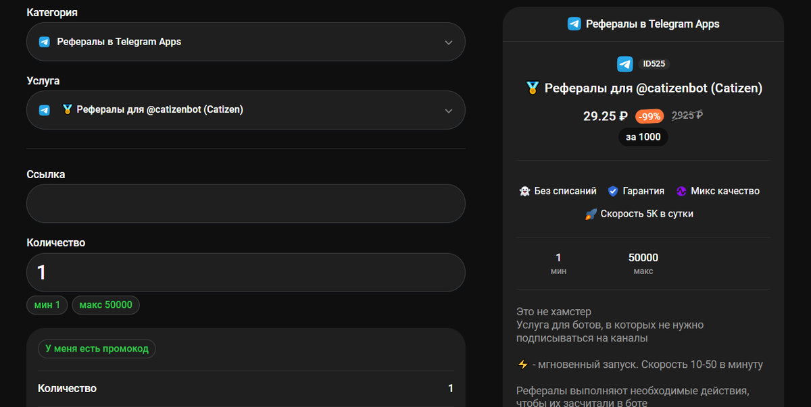
Task: Click the У меня есть промокод button
Action: click(x=97, y=348)
